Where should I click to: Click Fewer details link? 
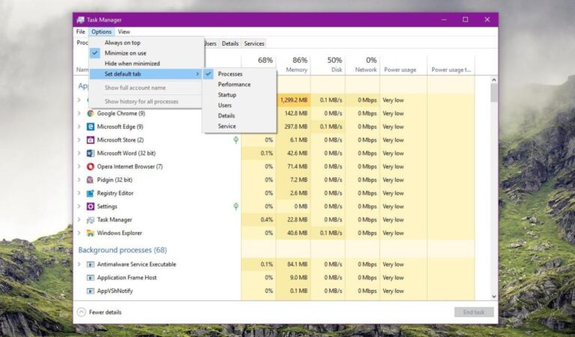tap(106, 312)
